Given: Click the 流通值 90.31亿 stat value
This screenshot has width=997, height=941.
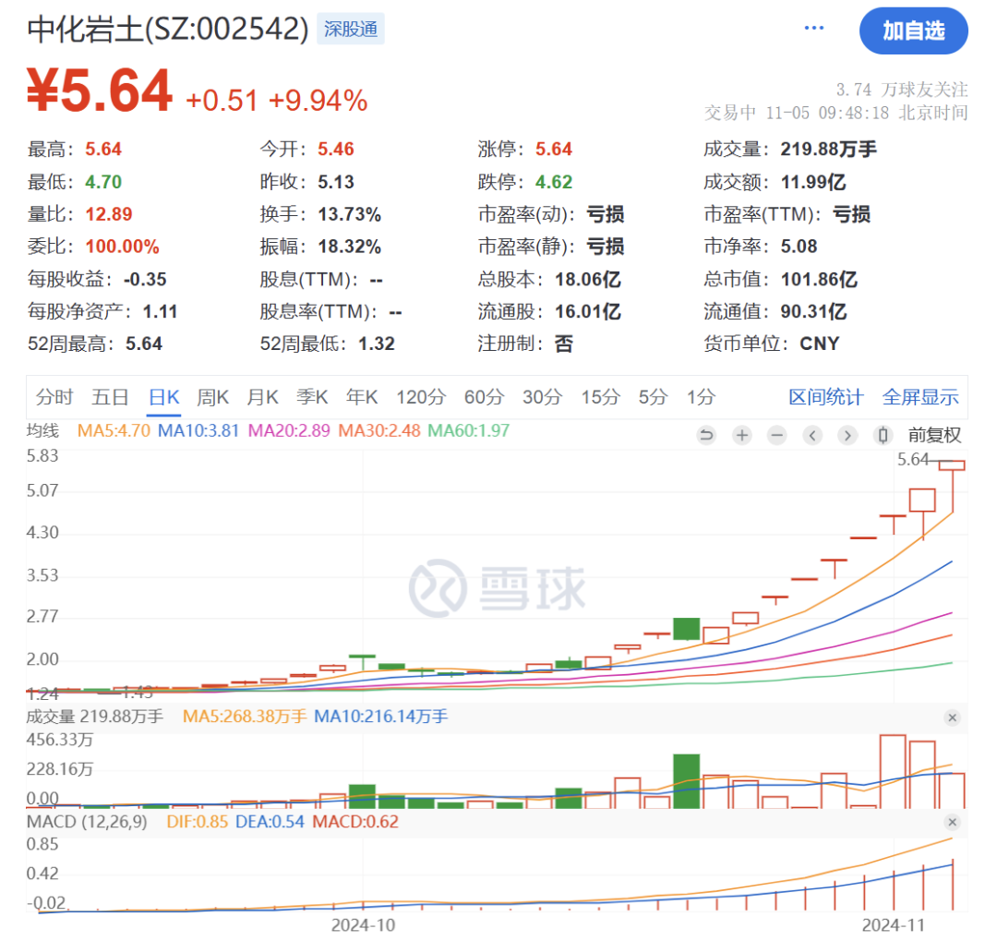Looking at the screenshot, I should [814, 312].
